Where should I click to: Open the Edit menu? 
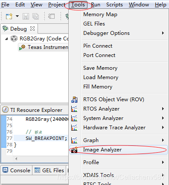tap(20, 5)
